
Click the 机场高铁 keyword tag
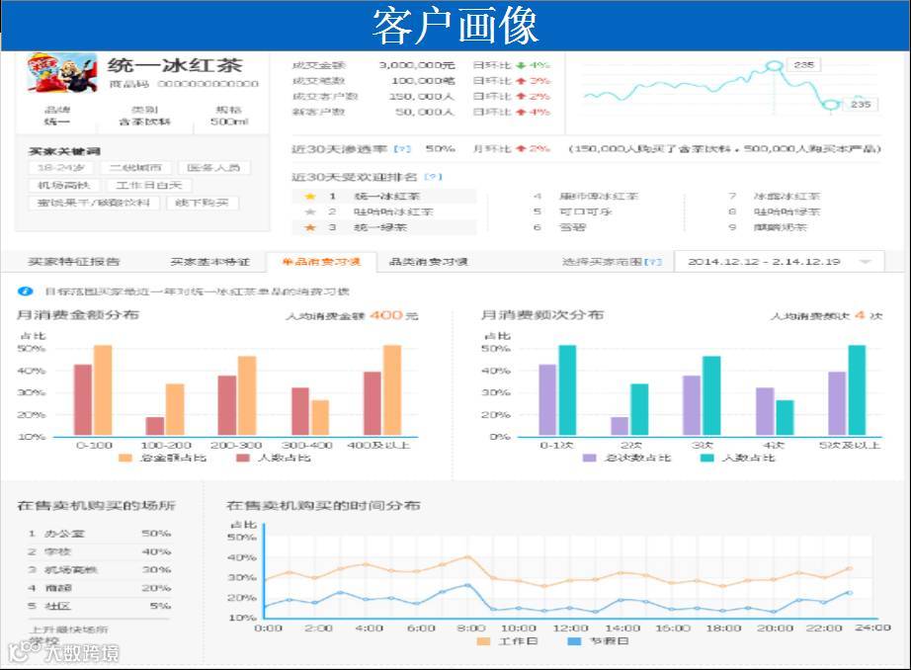point(64,186)
